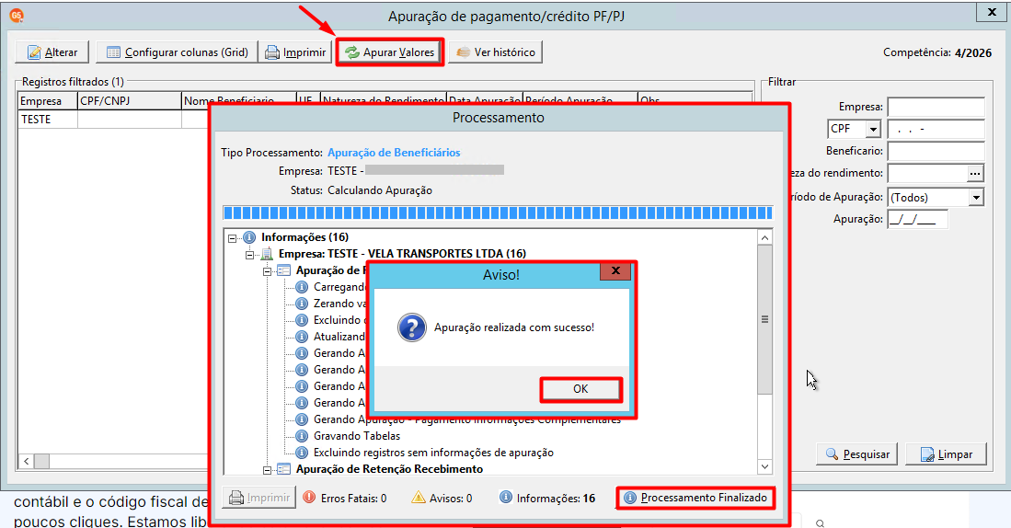This screenshot has height=528, width=1011.
Task: Click the Limpar button
Action: tap(947, 453)
